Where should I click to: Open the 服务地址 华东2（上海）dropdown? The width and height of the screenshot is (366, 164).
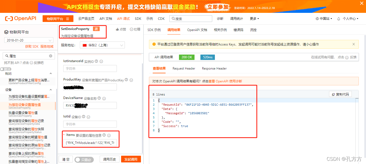point(102,45)
